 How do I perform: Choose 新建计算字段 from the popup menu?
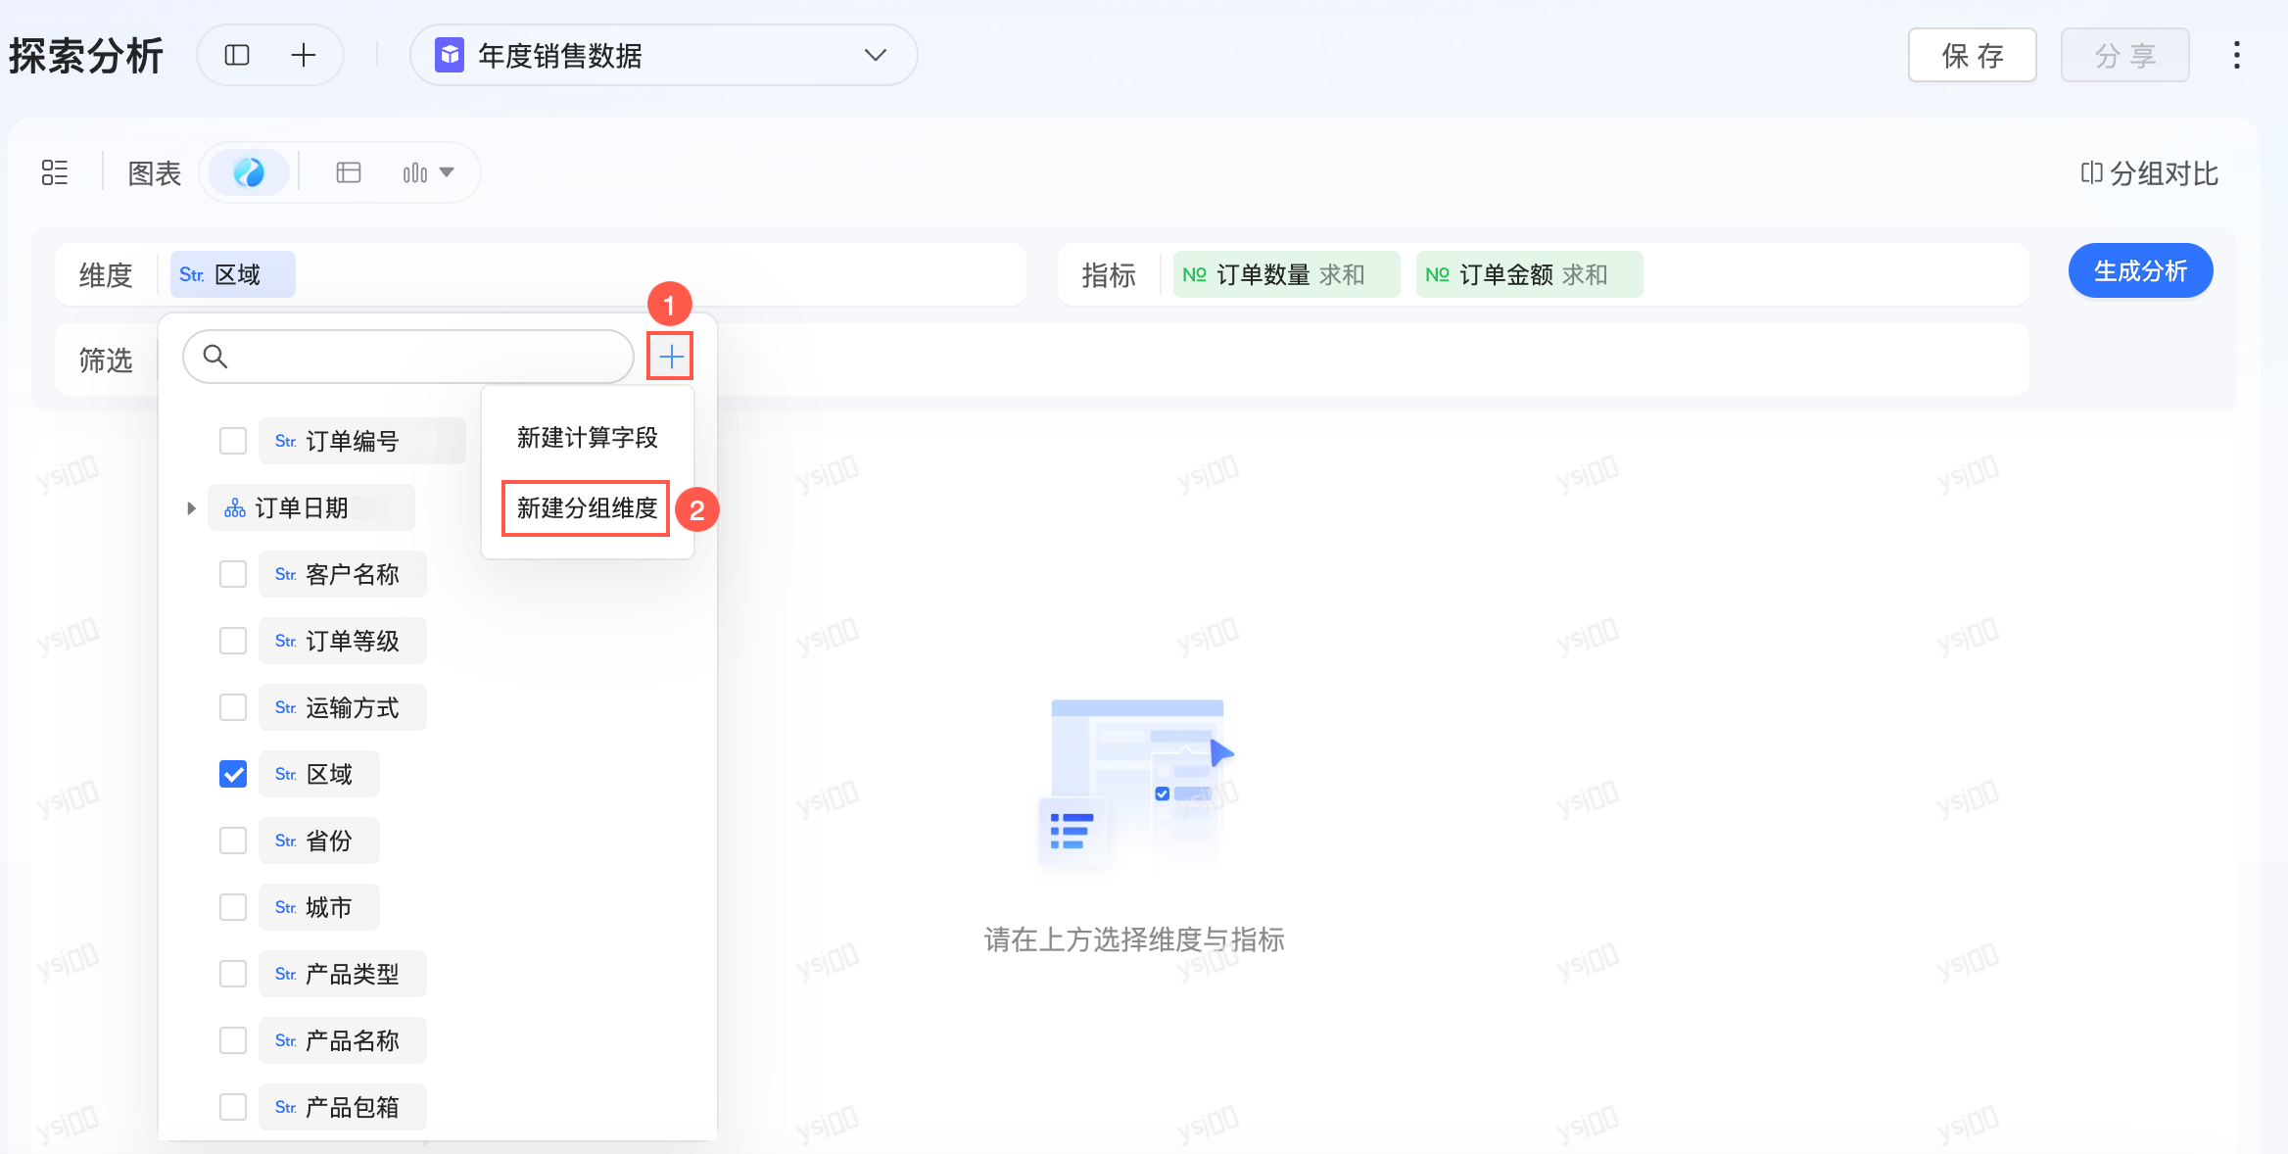(x=587, y=437)
